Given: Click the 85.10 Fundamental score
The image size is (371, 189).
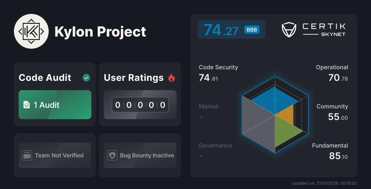Looking at the screenshot, I should point(339,156).
